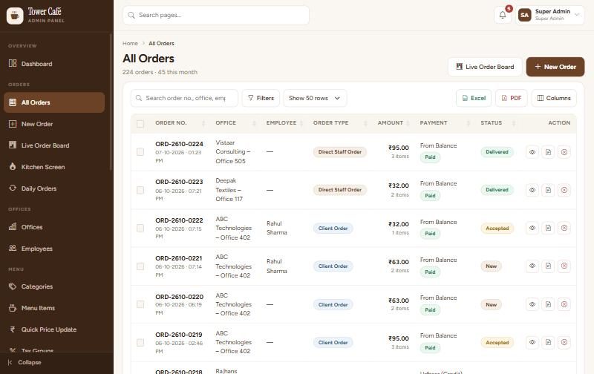Screen dimensions: 594x374
Task: Sort by the Office column
Action: (x=235, y=123)
